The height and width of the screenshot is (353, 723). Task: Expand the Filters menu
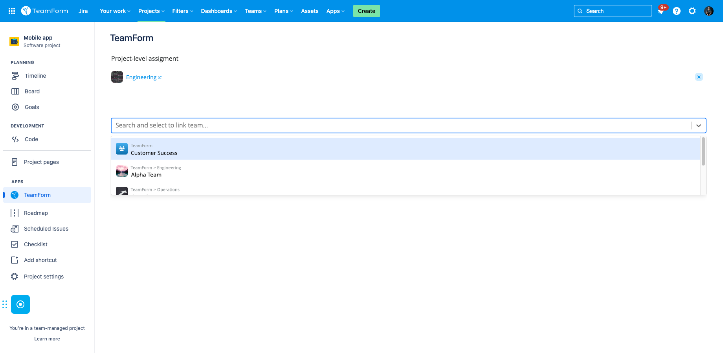point(183,11)
